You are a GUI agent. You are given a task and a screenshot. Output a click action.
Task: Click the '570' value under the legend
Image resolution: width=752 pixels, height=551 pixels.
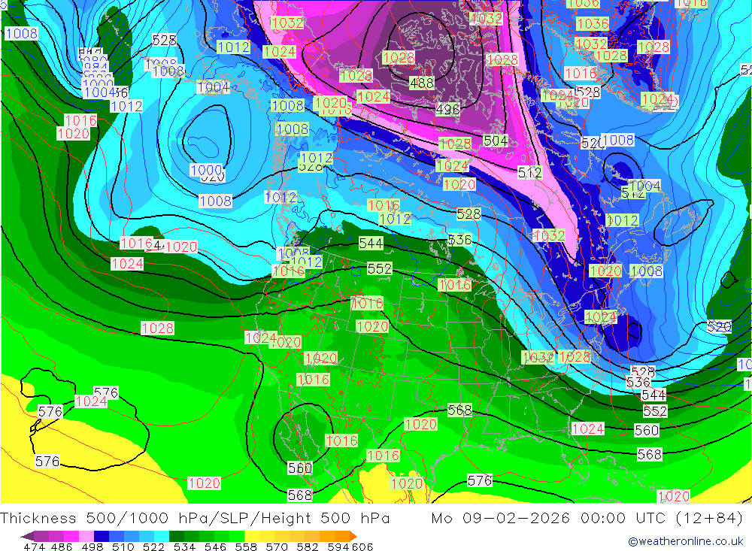tap(277, 547)
